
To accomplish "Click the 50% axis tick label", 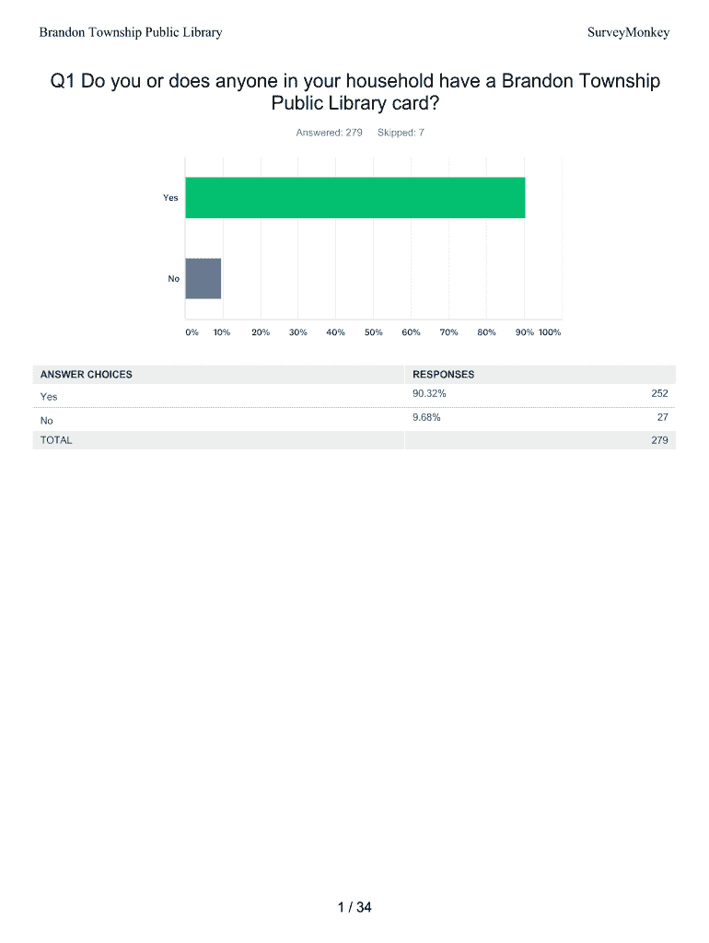I will point(373,332).
